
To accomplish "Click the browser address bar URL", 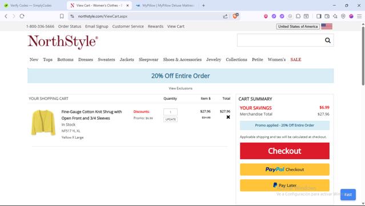I will 103,17.
